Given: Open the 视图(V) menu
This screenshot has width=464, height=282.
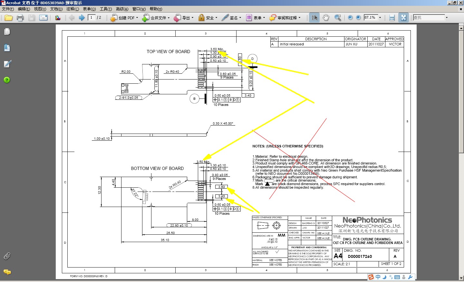Looking at the screenshot, I should tap(40, 9).
